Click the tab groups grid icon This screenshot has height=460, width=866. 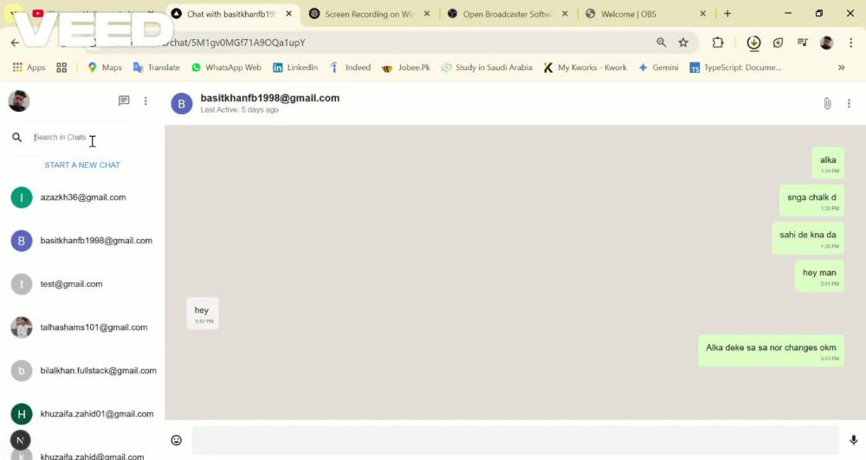point(61,68)
